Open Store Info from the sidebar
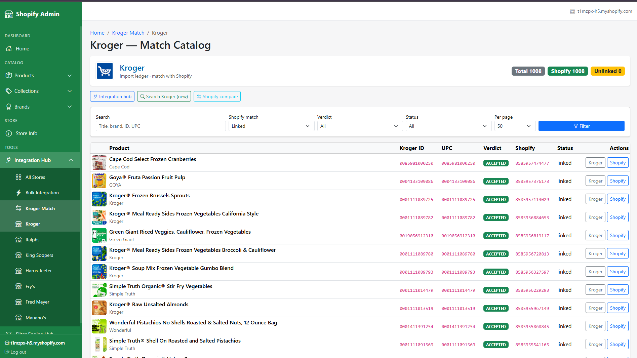Image resolution: width=637 pixels, height=358 pixels. click(x=27, y=133)
